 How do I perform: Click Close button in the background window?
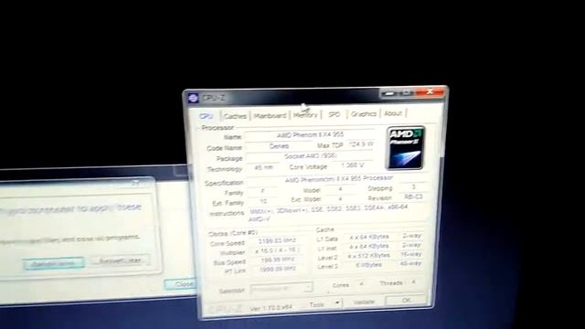(180, 284)
